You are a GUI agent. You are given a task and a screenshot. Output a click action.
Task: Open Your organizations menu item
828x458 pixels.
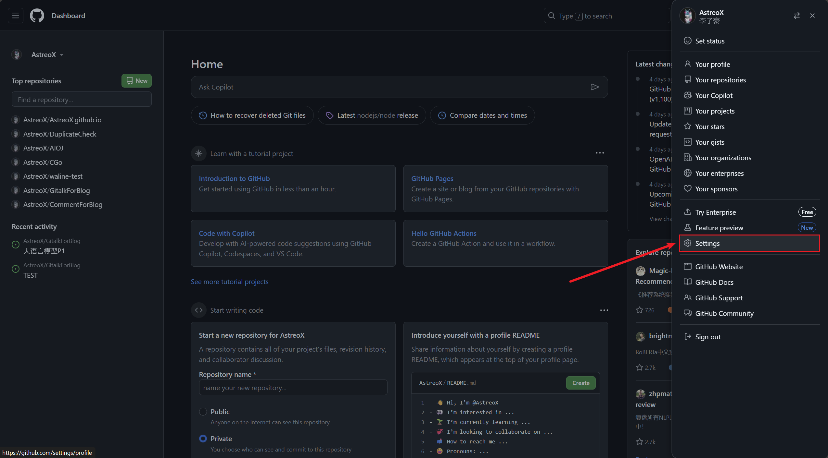click(750, 158)
